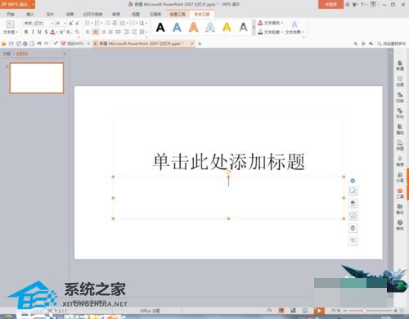Image resolution: width=409 pixels, height=319 pixels.
Task: Select slide 1 thumbnail in panel
Action: pyautogui.click(x=37, y=78)
